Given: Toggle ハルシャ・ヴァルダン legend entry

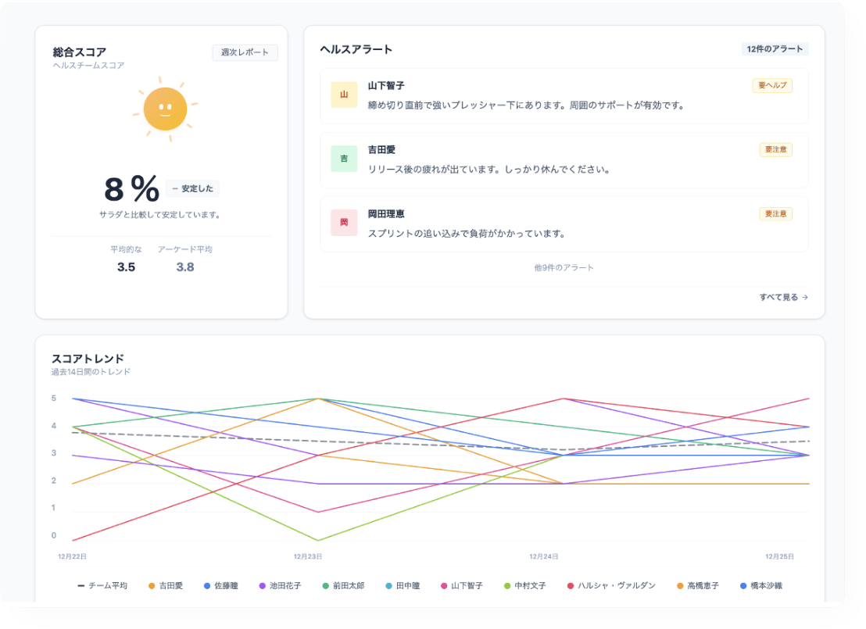Looking at the screenshot, I should tap(616, 585).
